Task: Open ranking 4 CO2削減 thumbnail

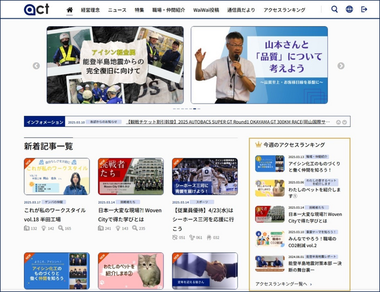Action: pyautogui.click(x=270, y=239)
